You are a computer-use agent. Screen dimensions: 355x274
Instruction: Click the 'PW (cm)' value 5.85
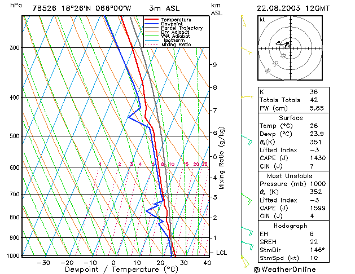click(317, 108)
